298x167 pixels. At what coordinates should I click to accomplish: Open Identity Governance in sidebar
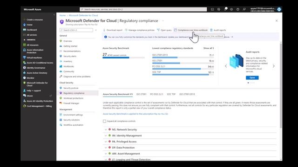click(36, 68)
